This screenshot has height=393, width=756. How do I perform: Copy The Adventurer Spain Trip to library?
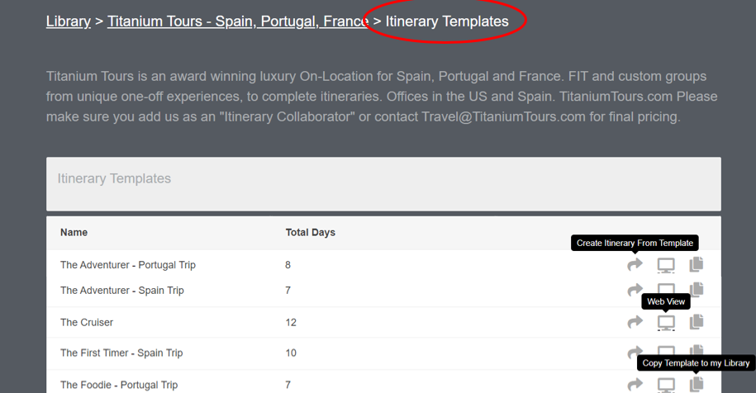click(697, 289)
